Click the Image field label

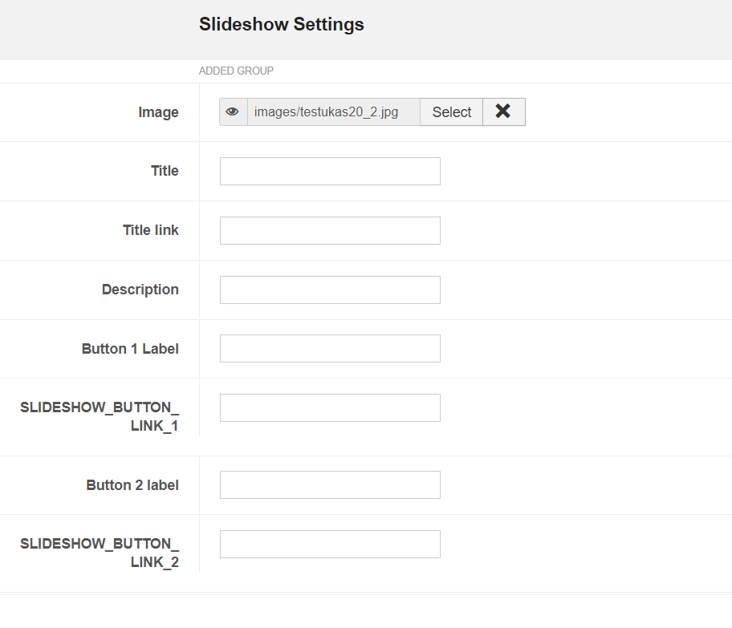(158, 112)
